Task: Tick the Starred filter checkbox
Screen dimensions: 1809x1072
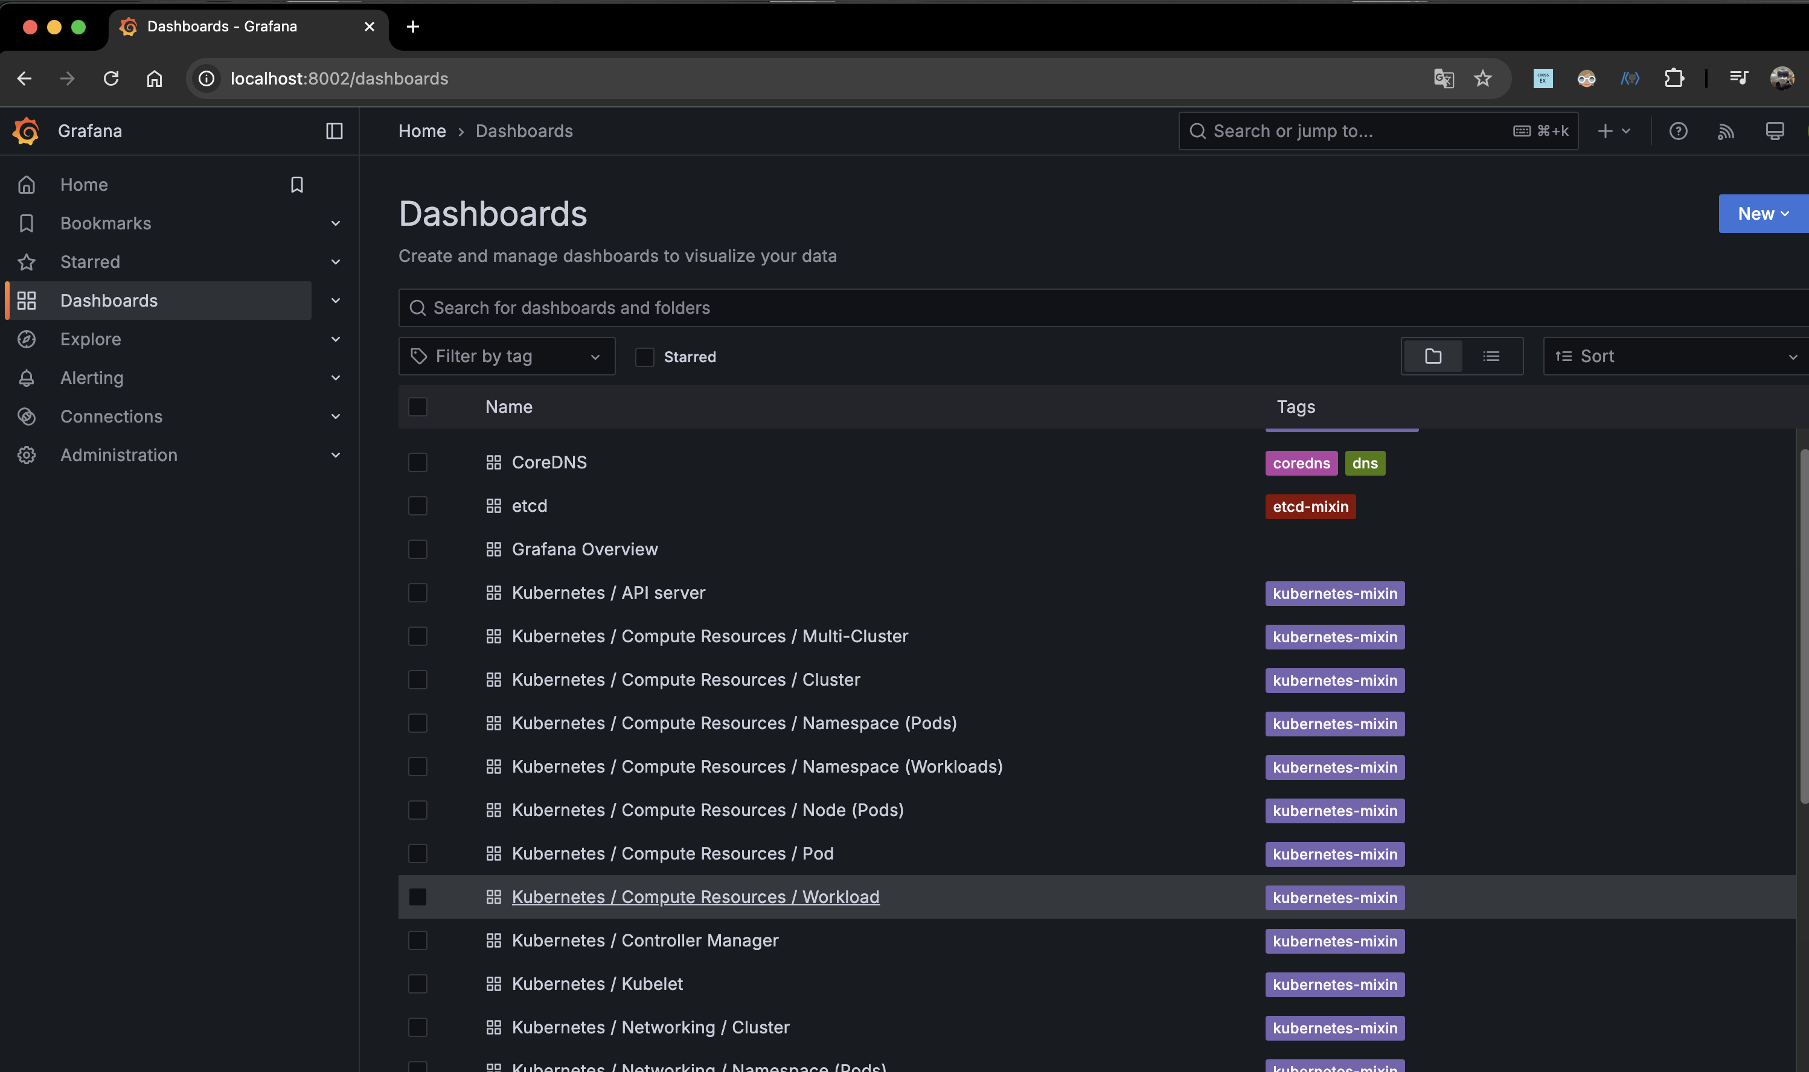Action: (x=644, y=357)
